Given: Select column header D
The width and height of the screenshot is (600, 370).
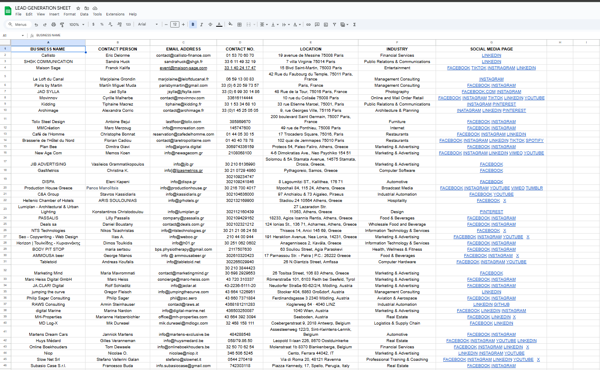Looking at the screenshot, I should [x=240, y=42].
